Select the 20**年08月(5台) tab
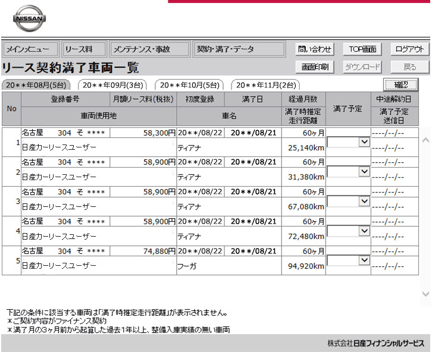The image size is (432, 352). 36,85
